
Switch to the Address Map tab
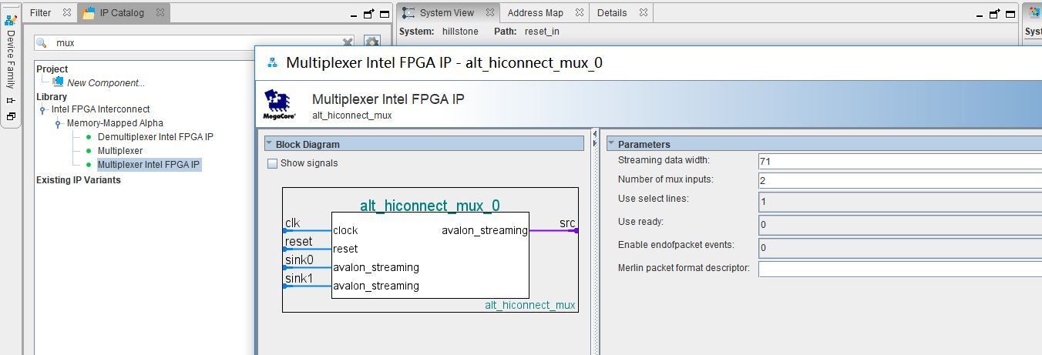click(536, 13)
